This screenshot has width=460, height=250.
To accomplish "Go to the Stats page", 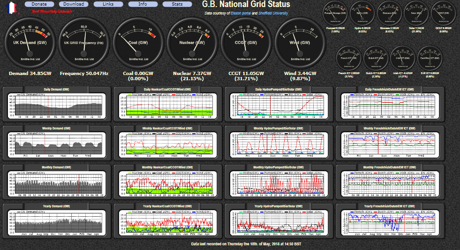I will [177, 4].
